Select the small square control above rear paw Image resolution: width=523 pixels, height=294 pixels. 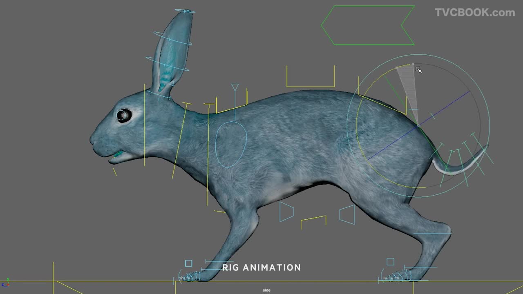[x=390, y=262]
